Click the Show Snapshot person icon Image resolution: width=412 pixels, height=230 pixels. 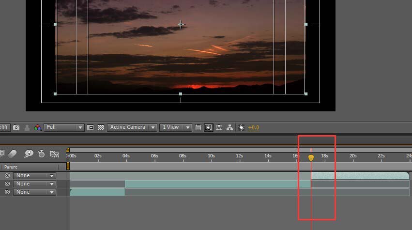click(27, 127)
